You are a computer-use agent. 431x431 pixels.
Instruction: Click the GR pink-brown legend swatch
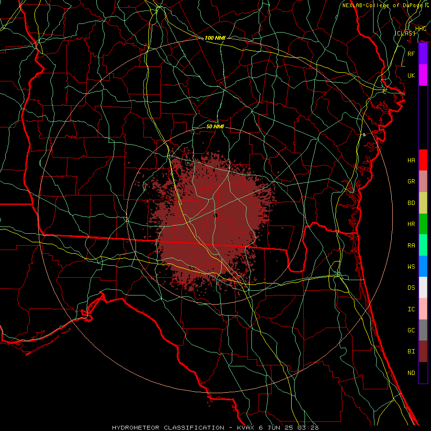(423, 181)
